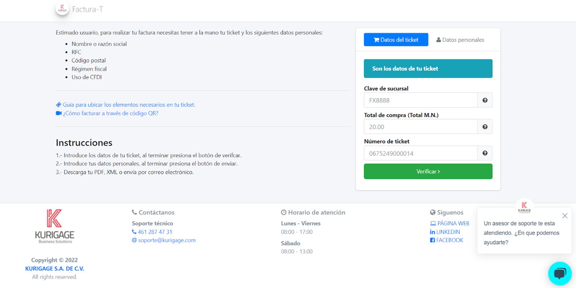This screenshot has height=288, width=576.
Task: Click the Número de ticket input
Action: (420, 153)
